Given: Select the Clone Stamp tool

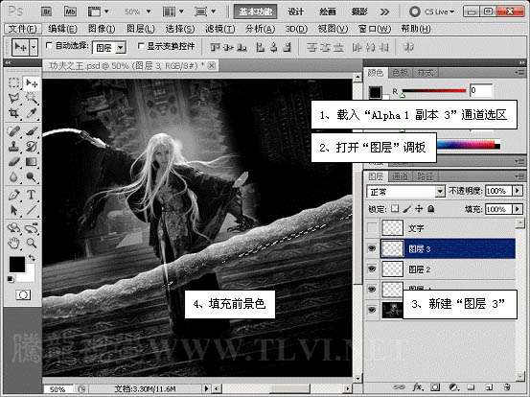Looking at the screenshot, I should (13, 147).
